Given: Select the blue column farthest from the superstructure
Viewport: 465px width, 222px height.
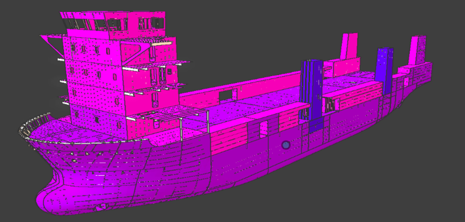Looking at the screenshot, I should coord(384,68).
